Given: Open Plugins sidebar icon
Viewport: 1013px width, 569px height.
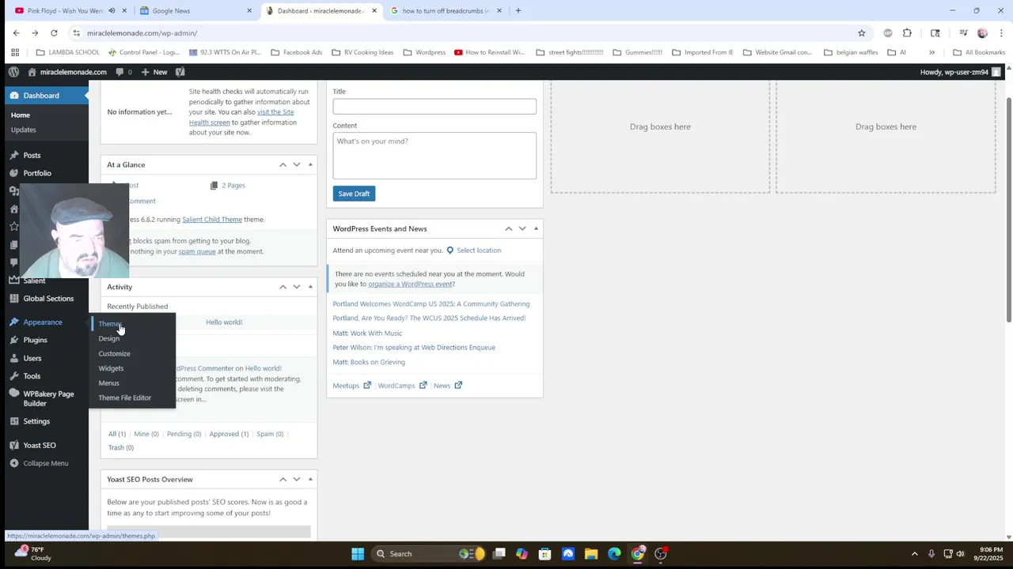Looking at the screenshot, I should click(x=14, y=340).
